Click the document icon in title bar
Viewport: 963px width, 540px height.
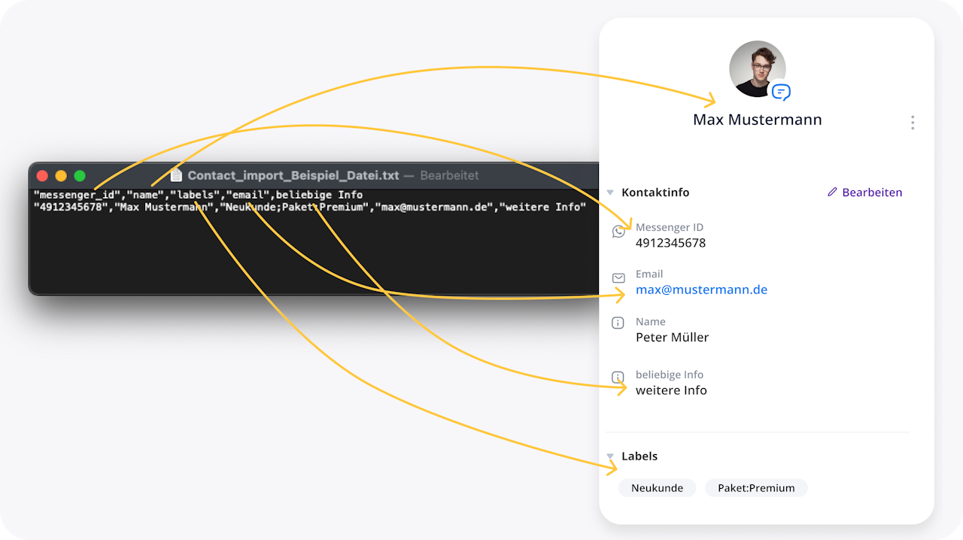tap(177, 175)
